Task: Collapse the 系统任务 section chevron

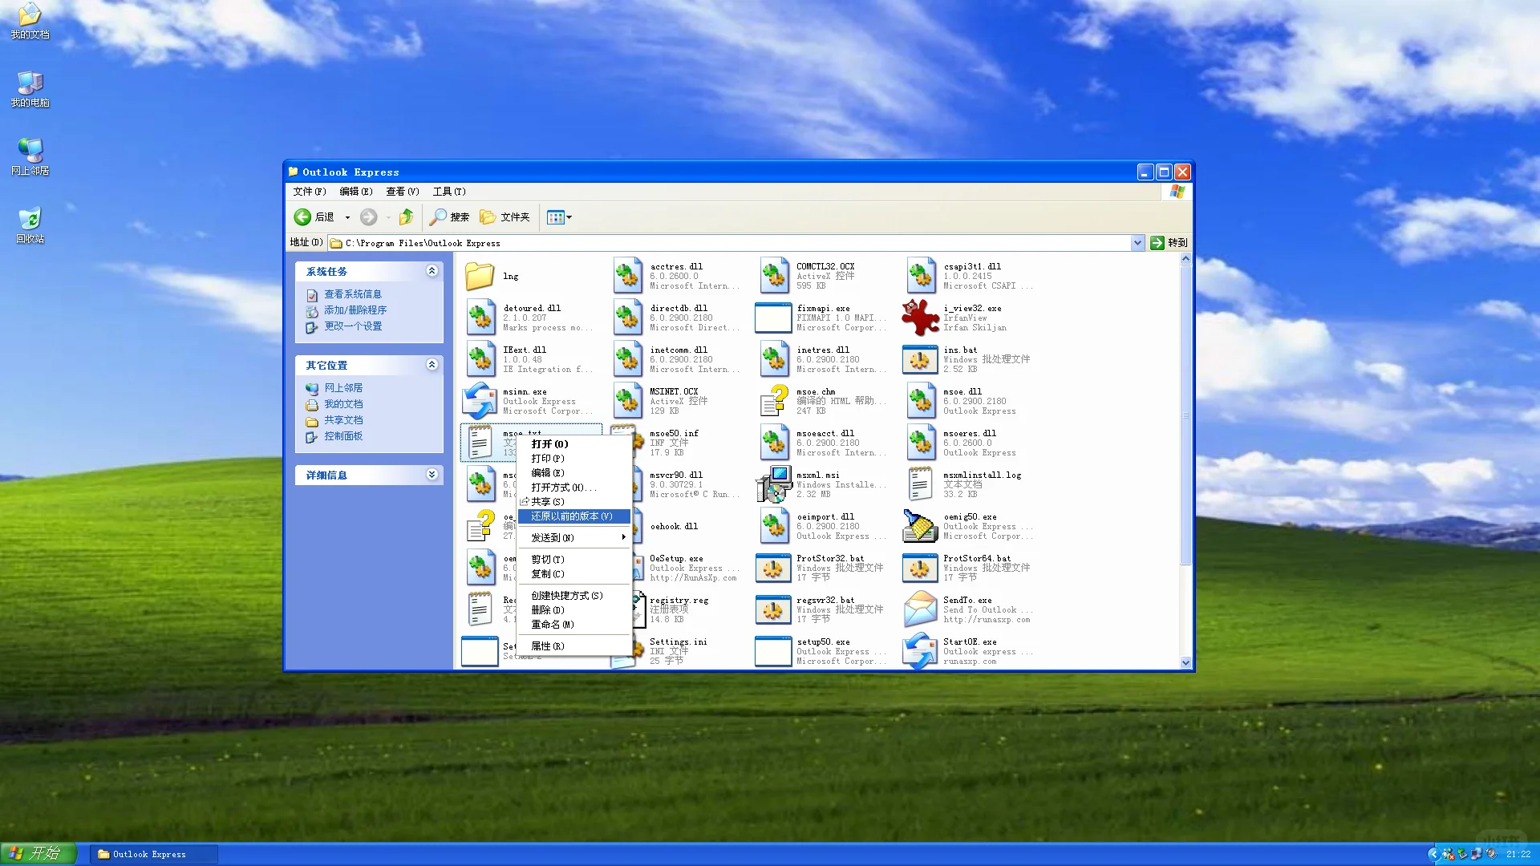Action: tap(432, 271)
